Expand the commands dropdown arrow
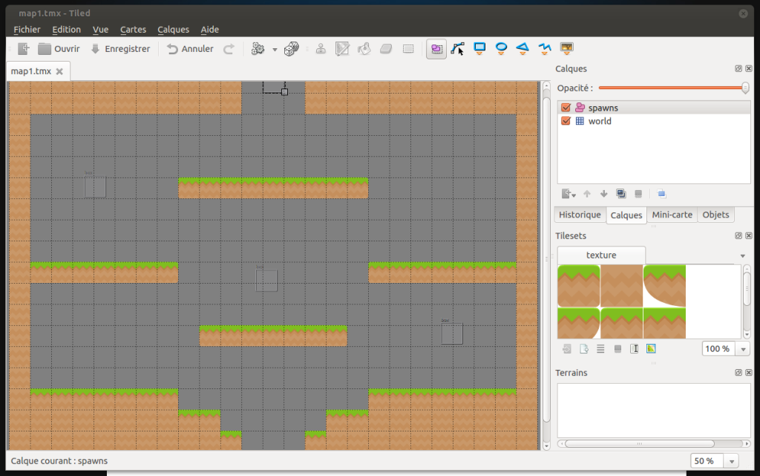Image resolution: width=760 pixels, height=476 pixels. 275,50
